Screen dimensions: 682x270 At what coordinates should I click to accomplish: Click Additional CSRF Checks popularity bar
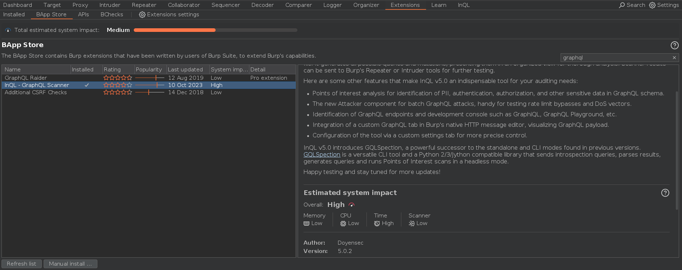click(150, 92)
